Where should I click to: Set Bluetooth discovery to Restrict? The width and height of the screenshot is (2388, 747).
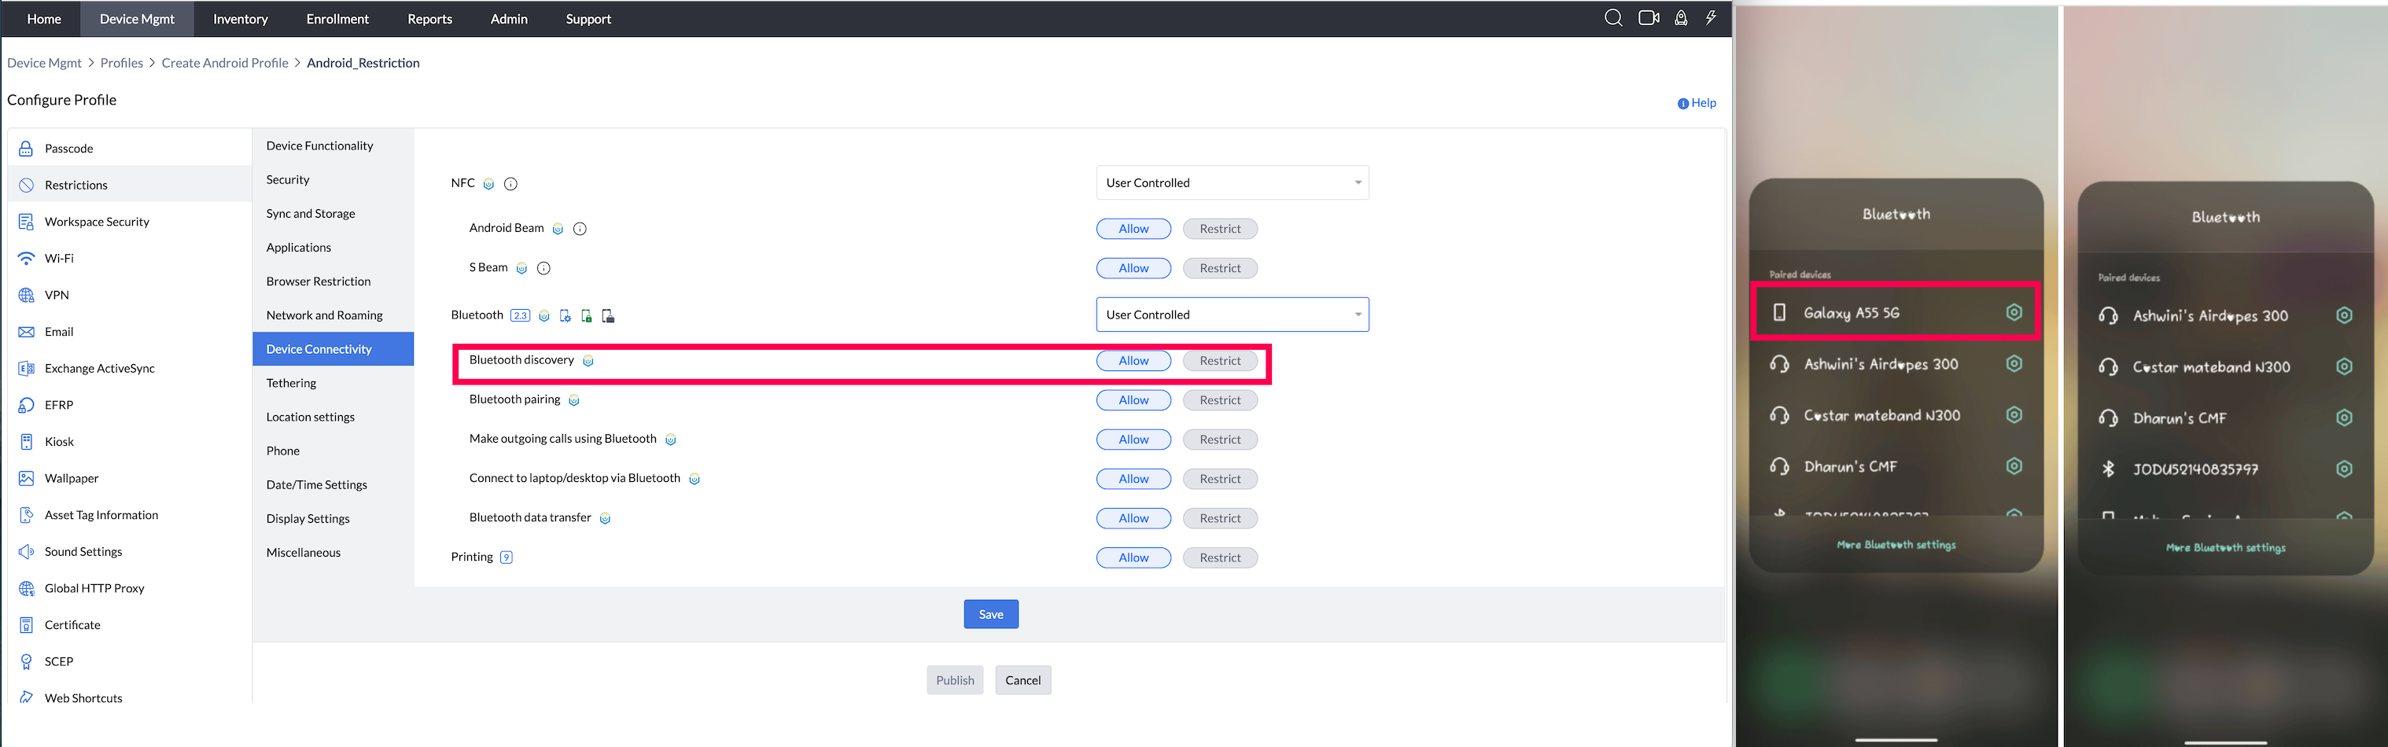[x=1220, y=360]
